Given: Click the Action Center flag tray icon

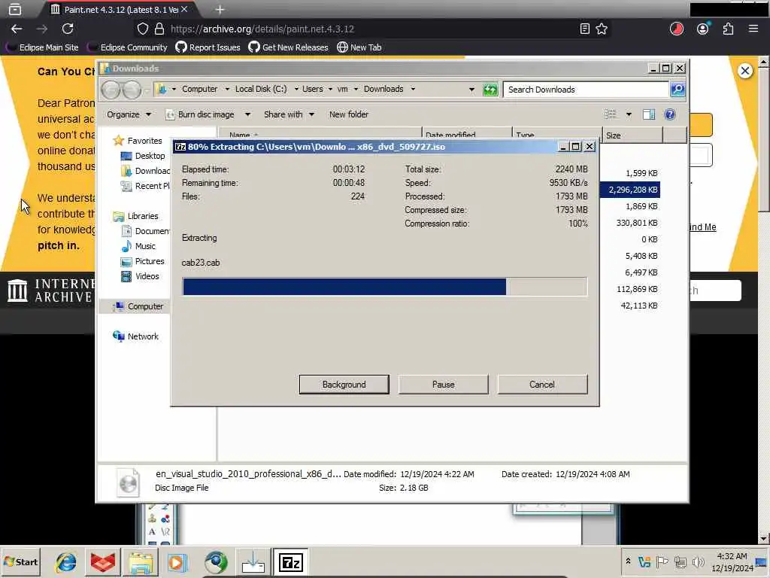Looking at the screenshot, I should [662, 561].
